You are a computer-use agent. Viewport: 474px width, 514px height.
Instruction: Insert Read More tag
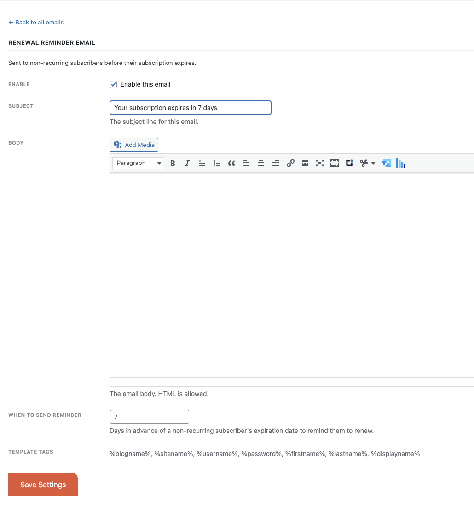point(305,163)
